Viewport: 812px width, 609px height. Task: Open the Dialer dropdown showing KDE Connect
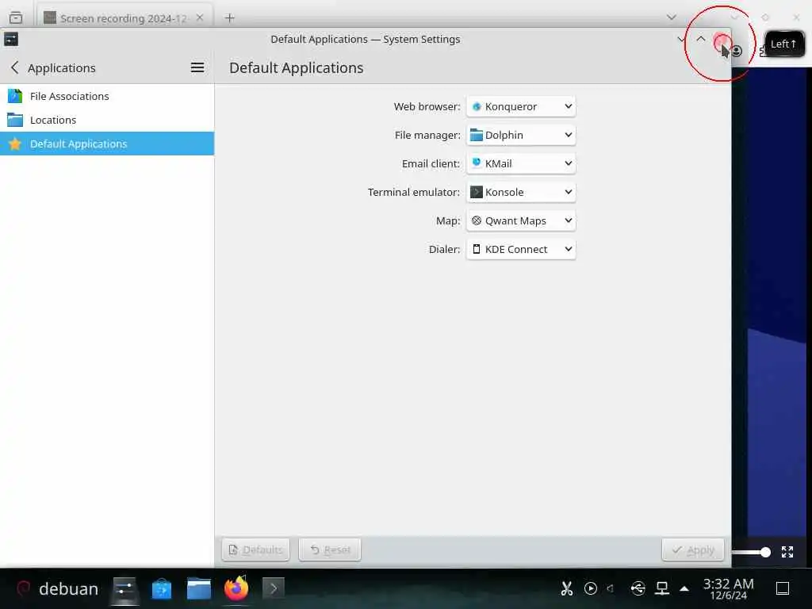point(521,249)
